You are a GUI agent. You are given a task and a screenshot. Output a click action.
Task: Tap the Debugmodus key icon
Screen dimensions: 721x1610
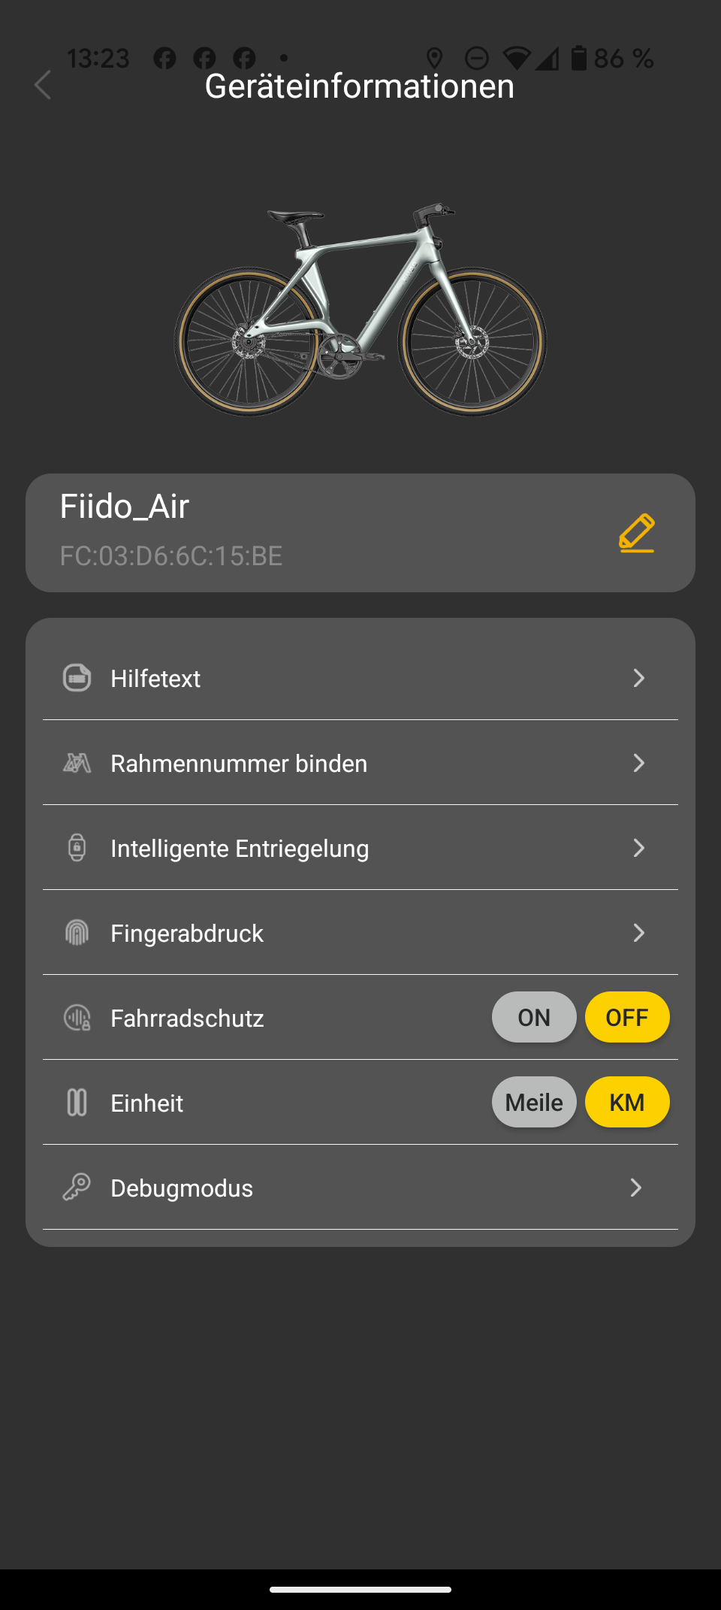click(x=77, y=1188)
